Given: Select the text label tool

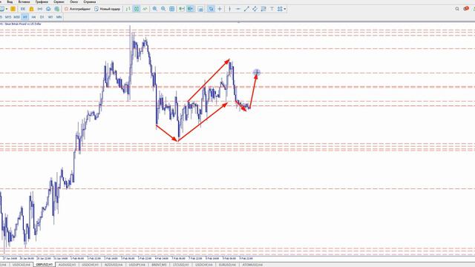Looking at the screenshot, I should point(272,9).
